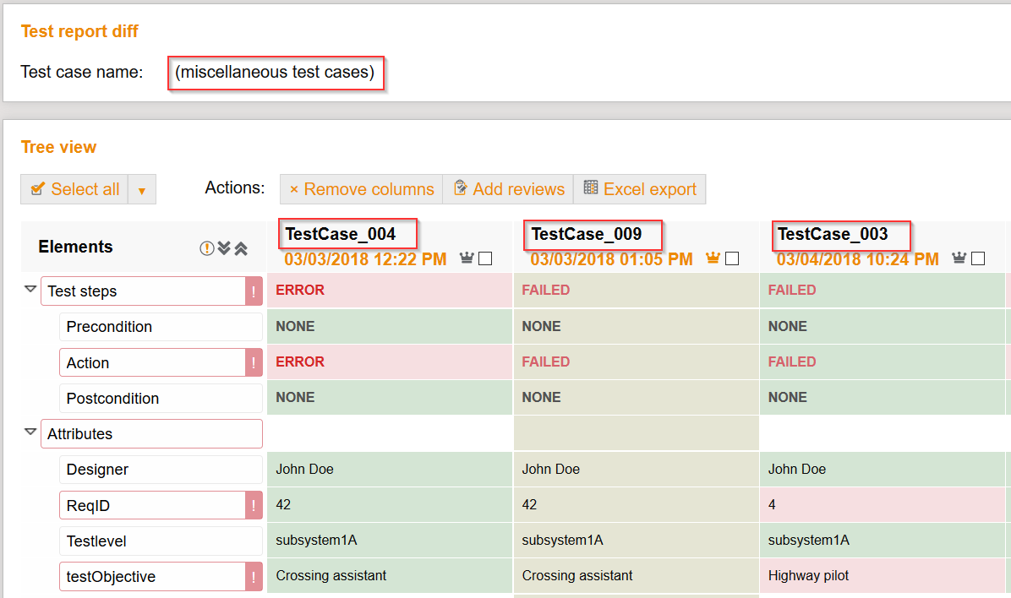Click the crown icon beside TestCase_009
The image size is (1011, 598).
tap(711, 258)
